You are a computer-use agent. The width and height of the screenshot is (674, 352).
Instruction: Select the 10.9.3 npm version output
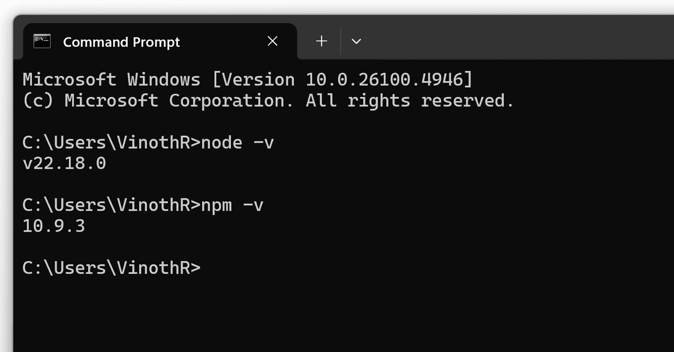[x=53, y=225]
